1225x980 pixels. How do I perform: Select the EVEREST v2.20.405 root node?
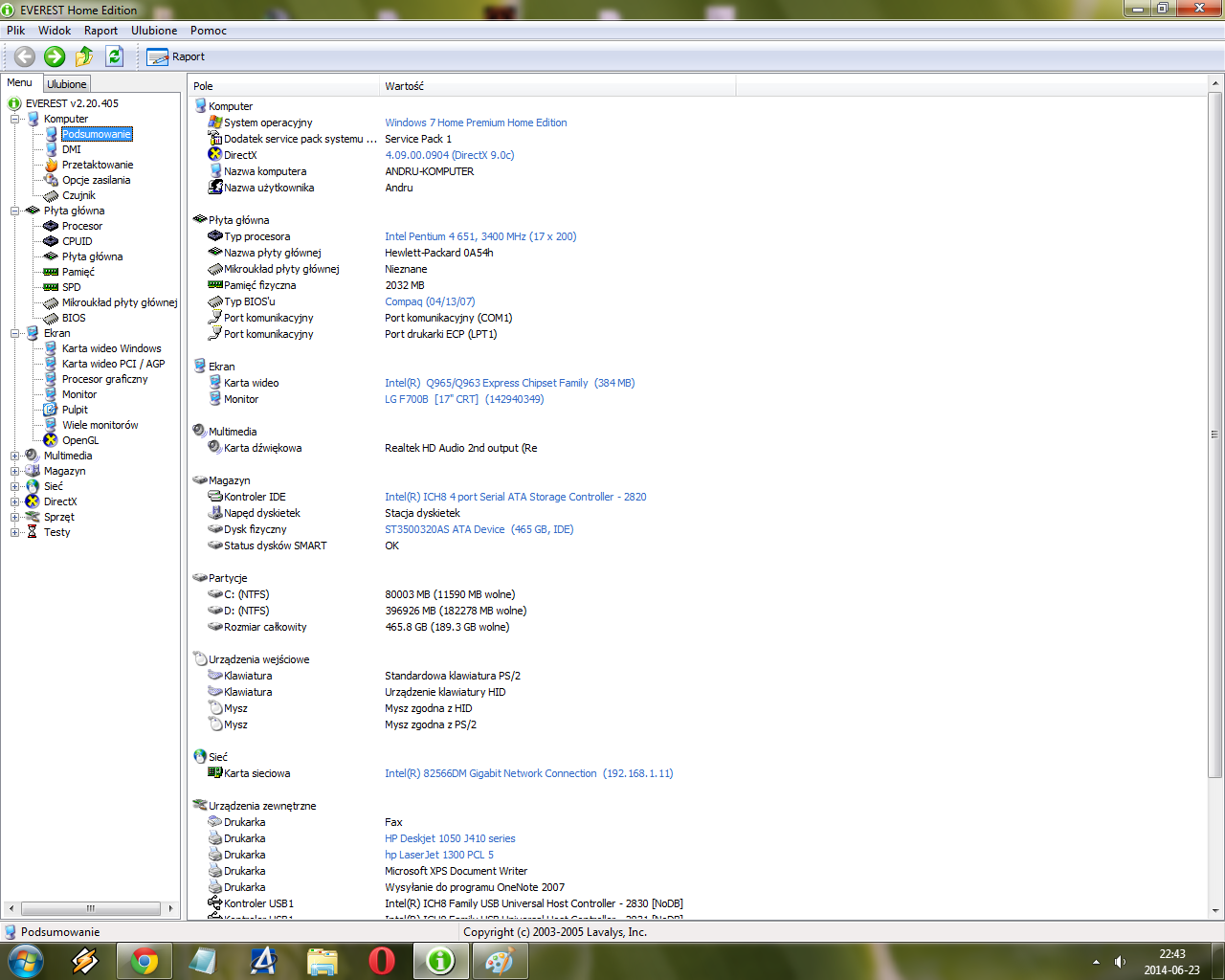coord(72,103)
